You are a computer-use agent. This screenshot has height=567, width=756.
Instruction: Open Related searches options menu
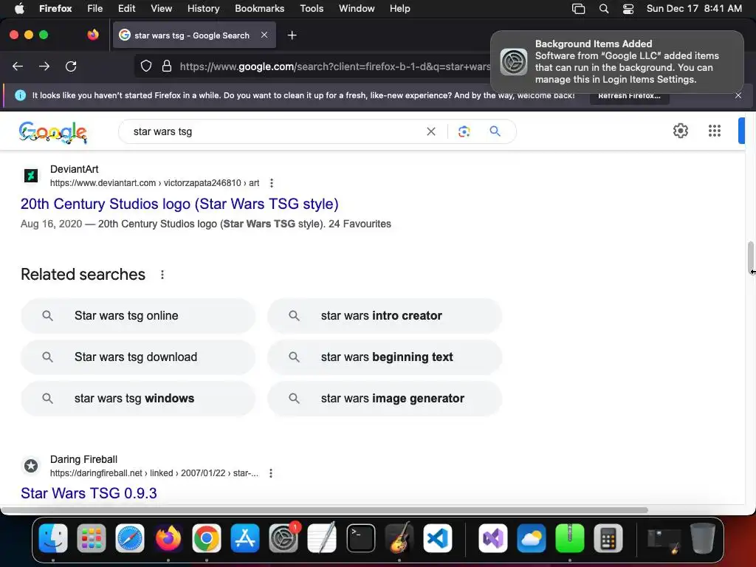(x=162, y=275)
